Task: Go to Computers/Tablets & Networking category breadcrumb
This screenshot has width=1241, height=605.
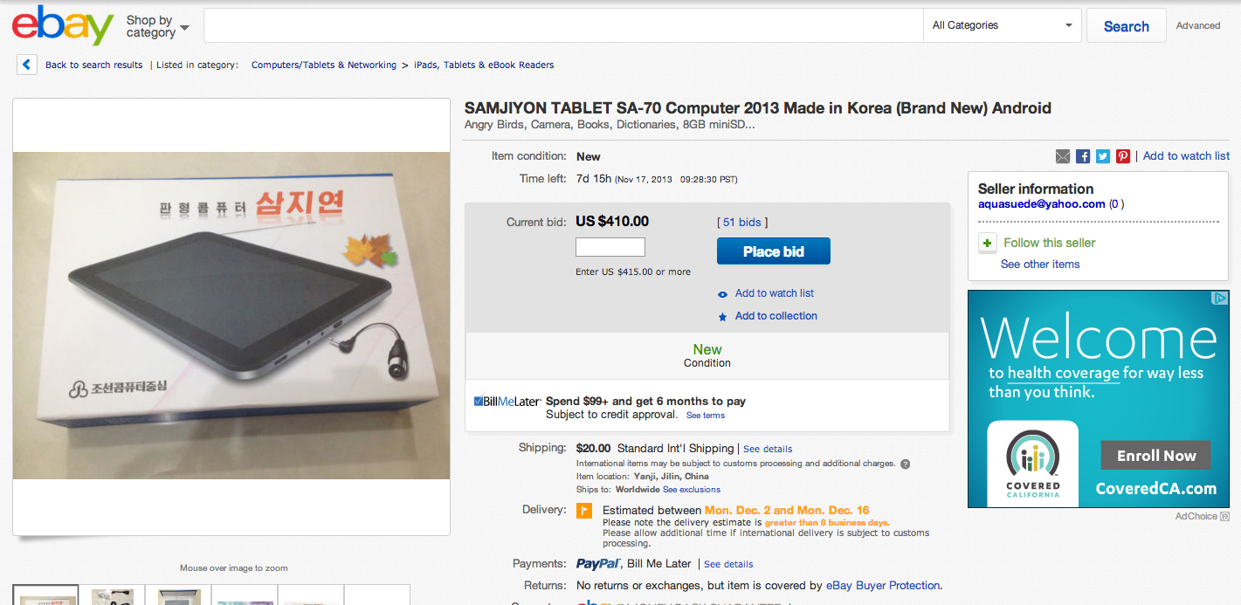Action: [x=324, y=65]
